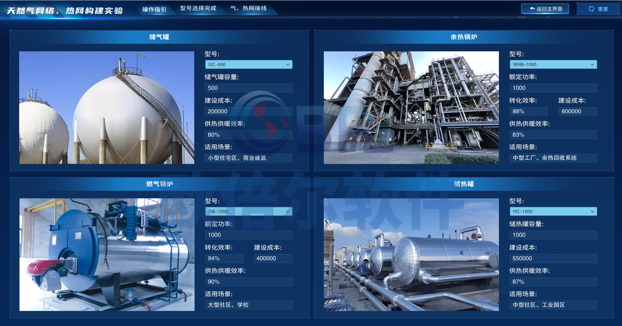The height and width of the screenshot is (326, 622).
Task: Click the field 中型社区、工业园区
Action: (553, 305)
